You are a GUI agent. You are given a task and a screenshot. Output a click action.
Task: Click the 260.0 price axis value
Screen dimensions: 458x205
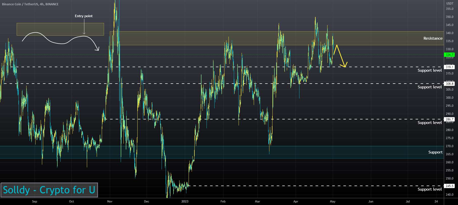tap(449, 162)
